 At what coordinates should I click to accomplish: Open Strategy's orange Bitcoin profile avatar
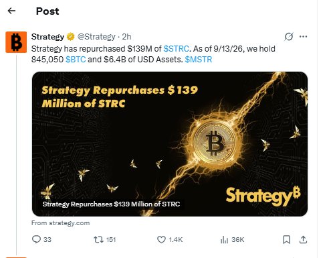coord(16,42)
